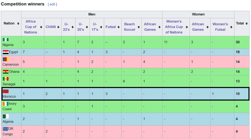Click the Morocco flag icon
This screenshot has height=138, width=251.
coord(6,91)
